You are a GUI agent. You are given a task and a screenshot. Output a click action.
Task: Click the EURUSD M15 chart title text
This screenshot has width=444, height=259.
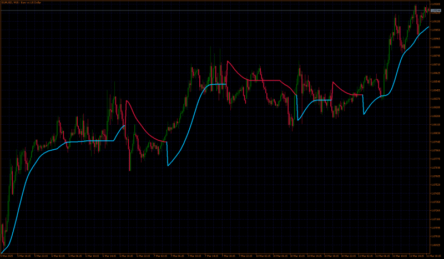click(x=21, y=3)
